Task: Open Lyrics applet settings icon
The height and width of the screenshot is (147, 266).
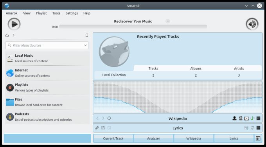Action: coord(258,128)
